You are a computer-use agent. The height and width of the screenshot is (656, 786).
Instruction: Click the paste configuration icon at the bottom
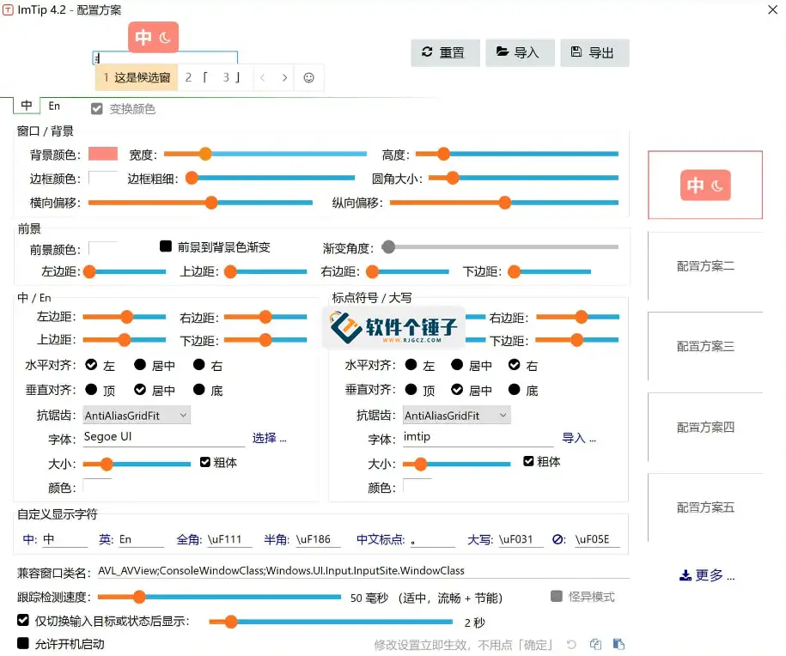tap(619, 645)
